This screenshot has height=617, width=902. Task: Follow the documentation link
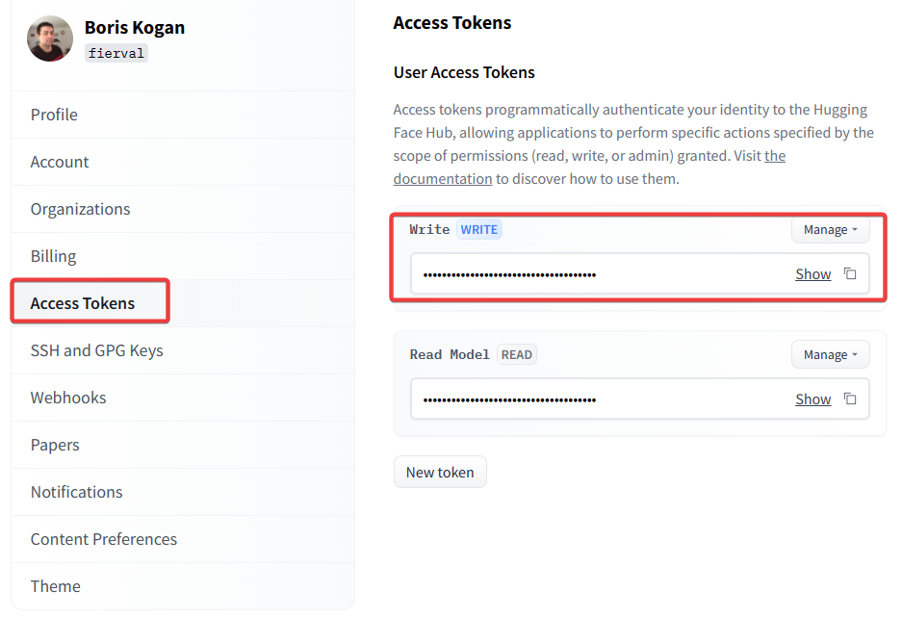pos(443,179)
